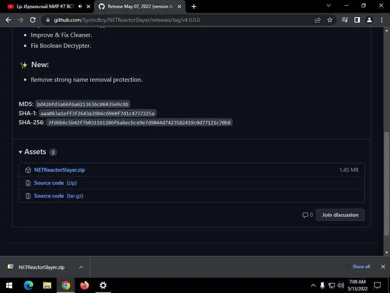Viewport: 390px width, 293px height.
Task: Go back using the browser back arrow
Action: [8, 20]
